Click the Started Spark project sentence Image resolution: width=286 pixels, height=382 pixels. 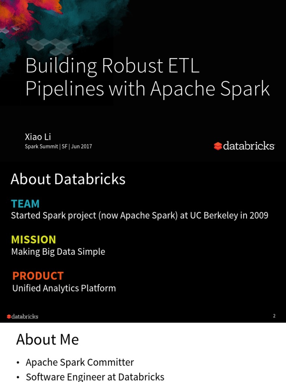tap(140, 216)
